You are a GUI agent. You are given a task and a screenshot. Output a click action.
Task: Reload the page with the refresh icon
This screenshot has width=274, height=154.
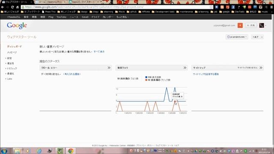(12, 7)
